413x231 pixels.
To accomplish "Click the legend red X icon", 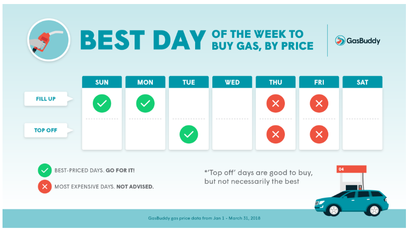I will [45, 187].
